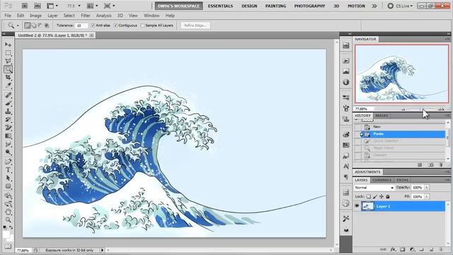Toggle lock image pixels brush icon

(x=375, y=197)
